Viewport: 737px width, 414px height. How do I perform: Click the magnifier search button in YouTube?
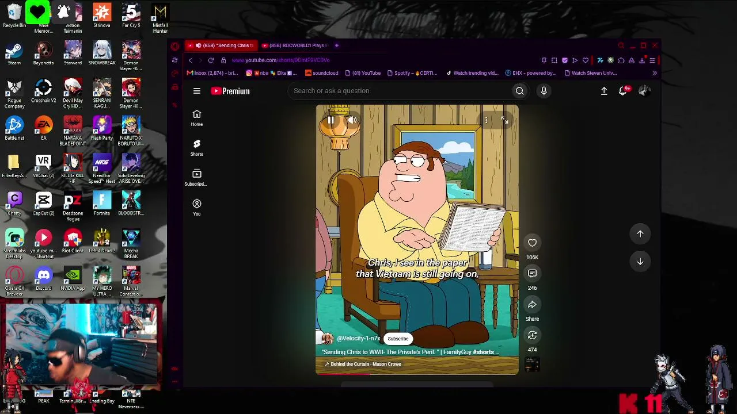[x=519, y=91]
